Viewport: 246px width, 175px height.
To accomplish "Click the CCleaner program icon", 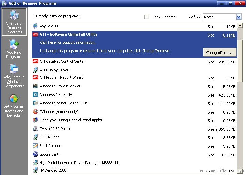I will click(35, 112).
